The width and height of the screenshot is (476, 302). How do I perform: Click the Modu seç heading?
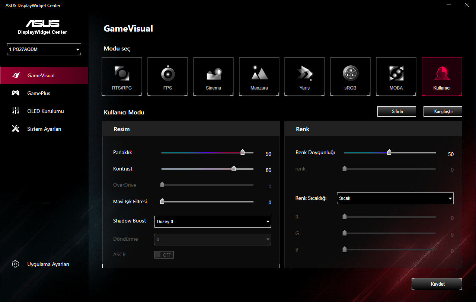117,49
